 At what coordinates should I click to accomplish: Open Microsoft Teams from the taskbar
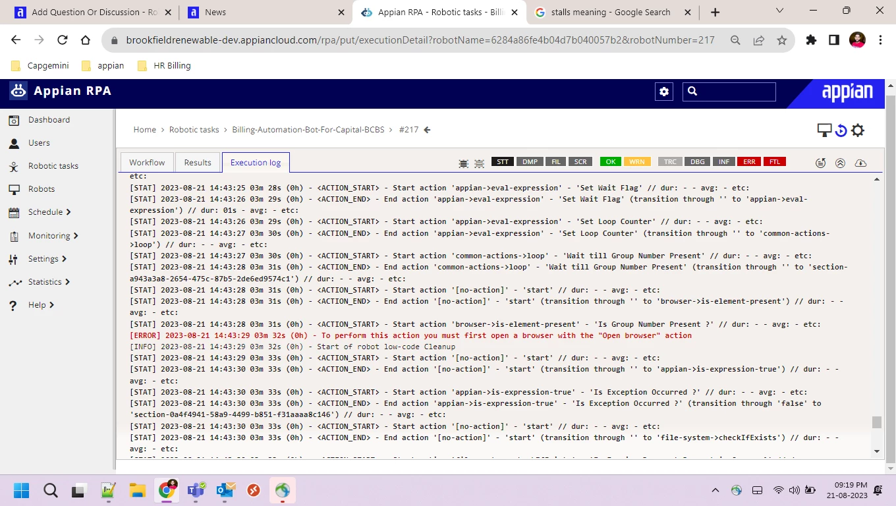(196, 490)
